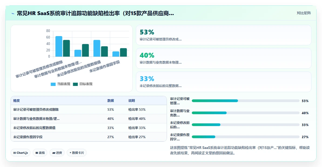
Task: Click the progress label 未记录操作原因字...
Action: (180, 137)
